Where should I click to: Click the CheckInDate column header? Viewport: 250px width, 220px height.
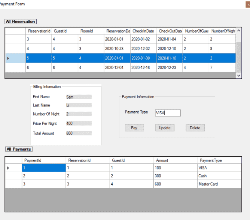pyautogui.click(x=143, y=31)
